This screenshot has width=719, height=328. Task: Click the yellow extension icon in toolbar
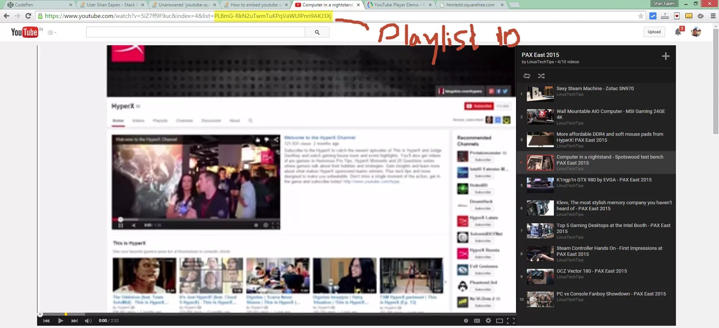pos(689,16)
